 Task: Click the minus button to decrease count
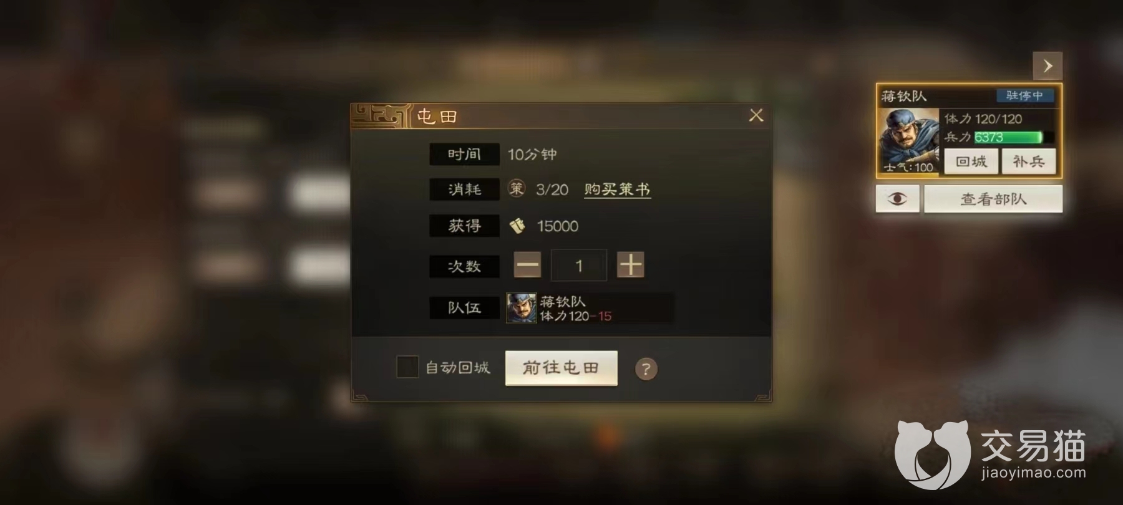pos(527,266)
